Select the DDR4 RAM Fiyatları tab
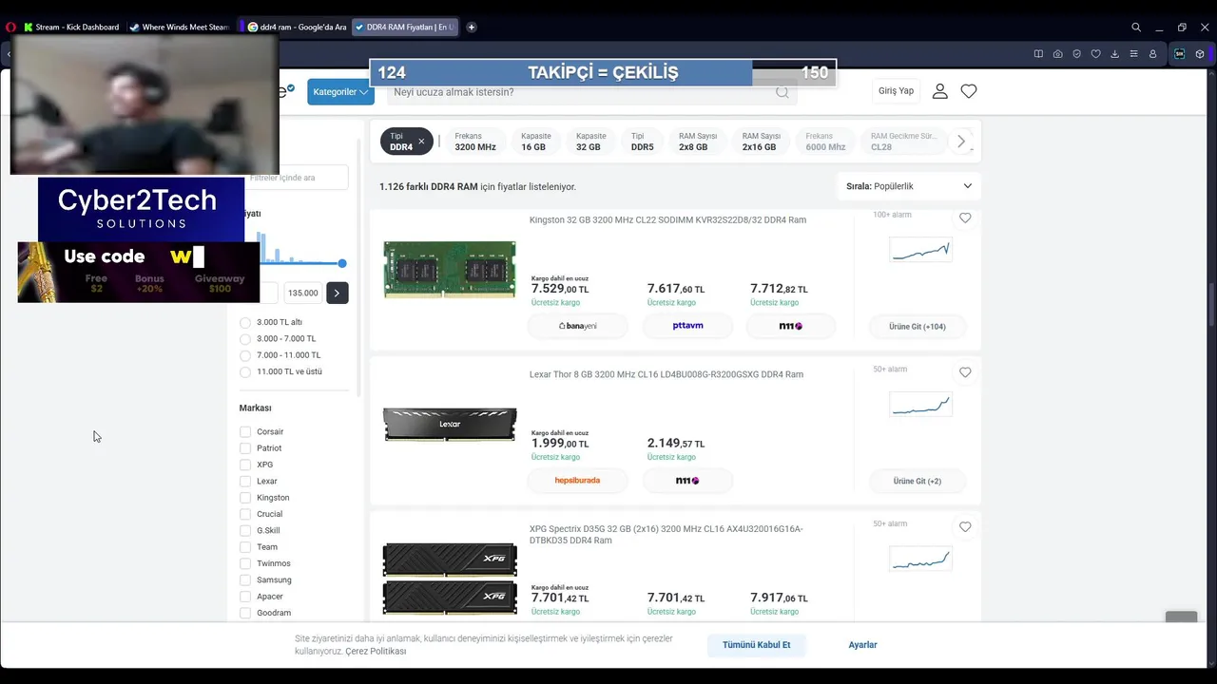This screenshot has height=684, width=1217. tap(405, 28)
